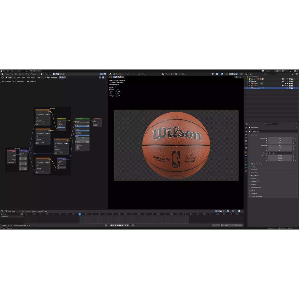Open the green Object Data properties tab
The image size is (299, 299).
pos(246,168)
